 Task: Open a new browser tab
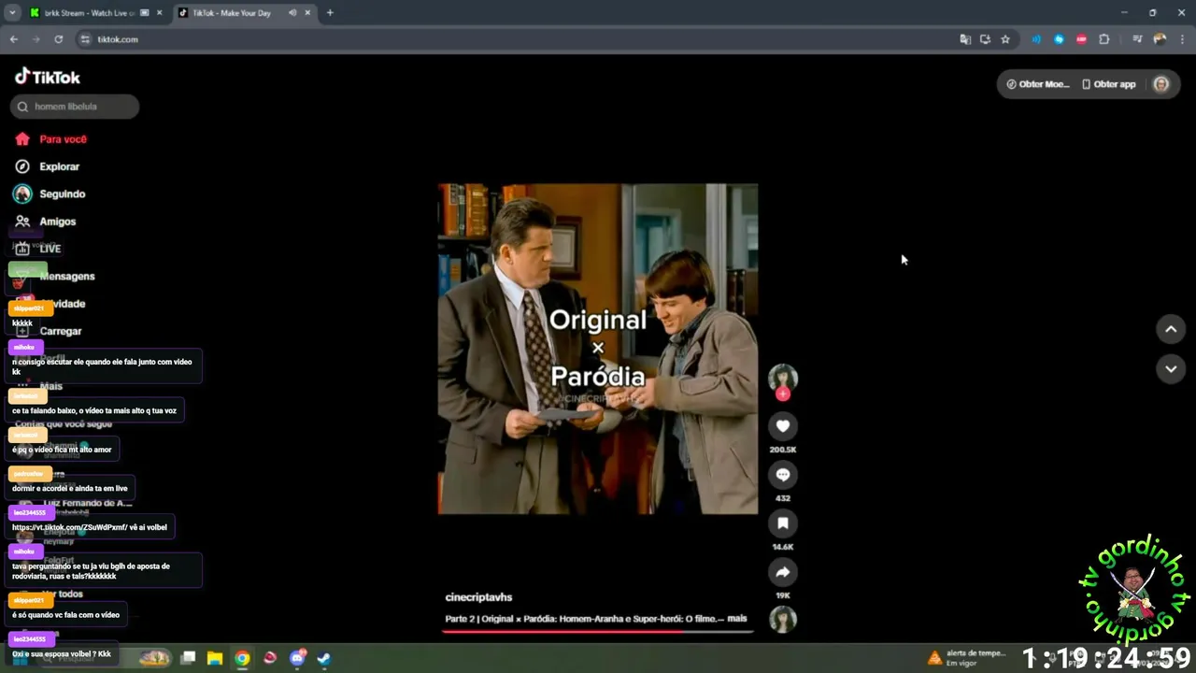point(330,13)
